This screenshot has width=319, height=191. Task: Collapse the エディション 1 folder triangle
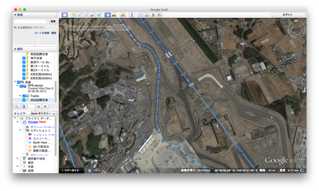point(20,130)
